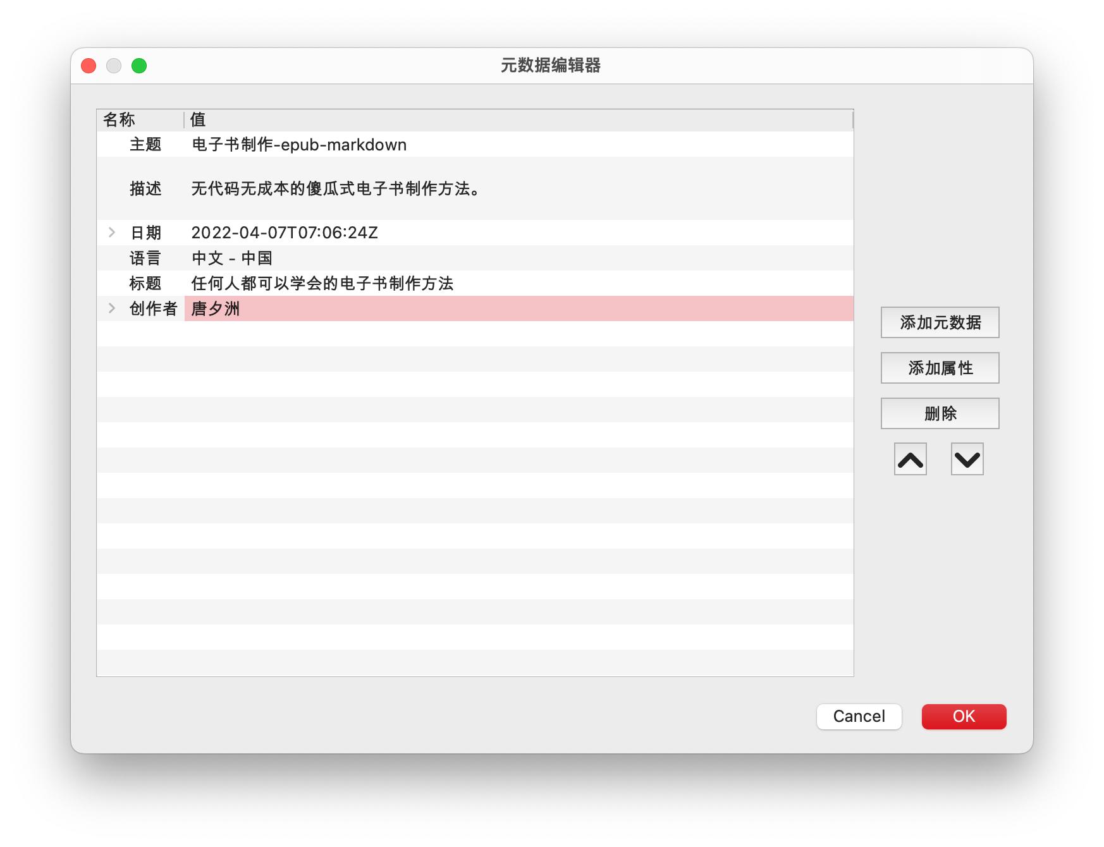Dismiss the dialog via Cancel
This screenshot has height=847, width=1104.
pyautogui.click(x=859, y=716)
